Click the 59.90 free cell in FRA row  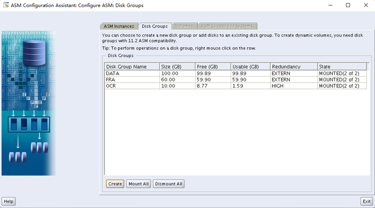pyautogui.click(x=213, y=80)
